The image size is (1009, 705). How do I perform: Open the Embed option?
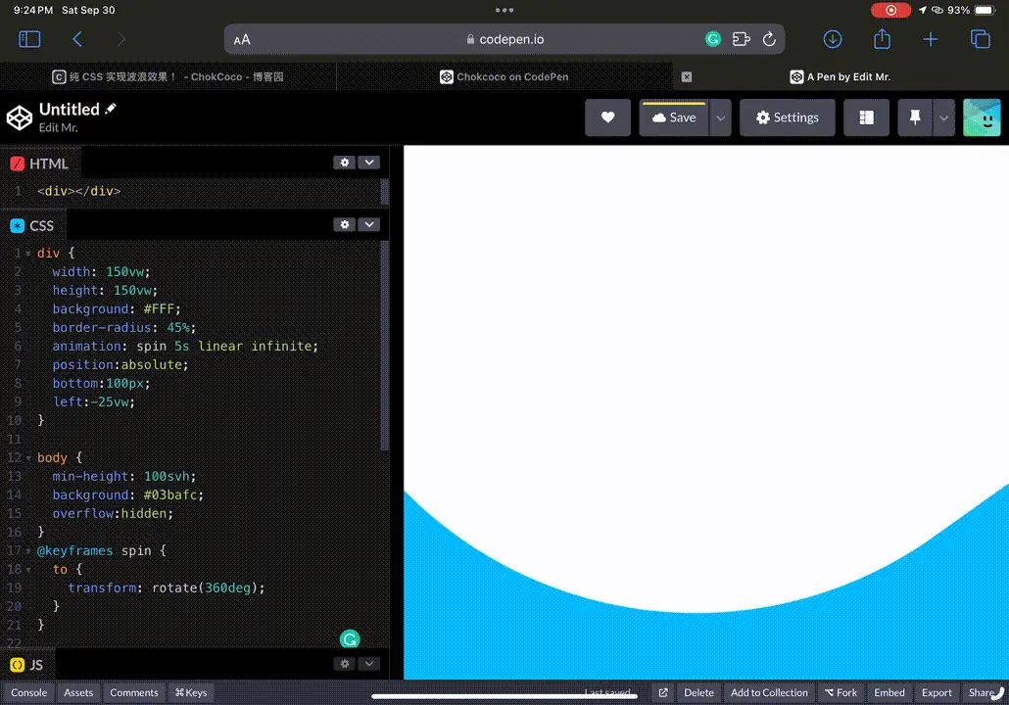pos(889,693)
